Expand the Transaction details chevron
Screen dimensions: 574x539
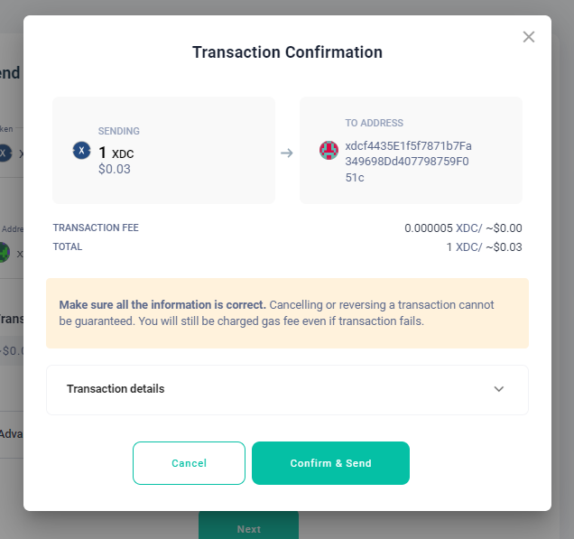click(x=499, y=389)
